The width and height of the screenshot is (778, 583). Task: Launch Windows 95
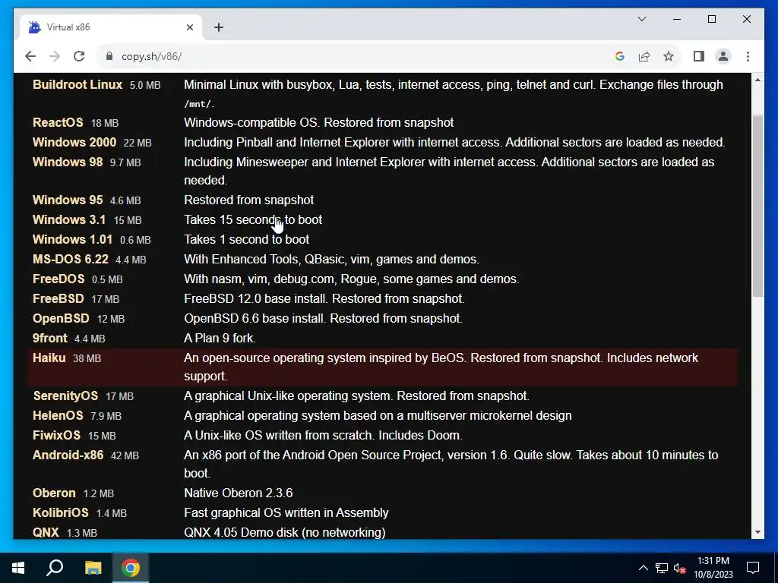pyautogui.click(x=68, y=200)
